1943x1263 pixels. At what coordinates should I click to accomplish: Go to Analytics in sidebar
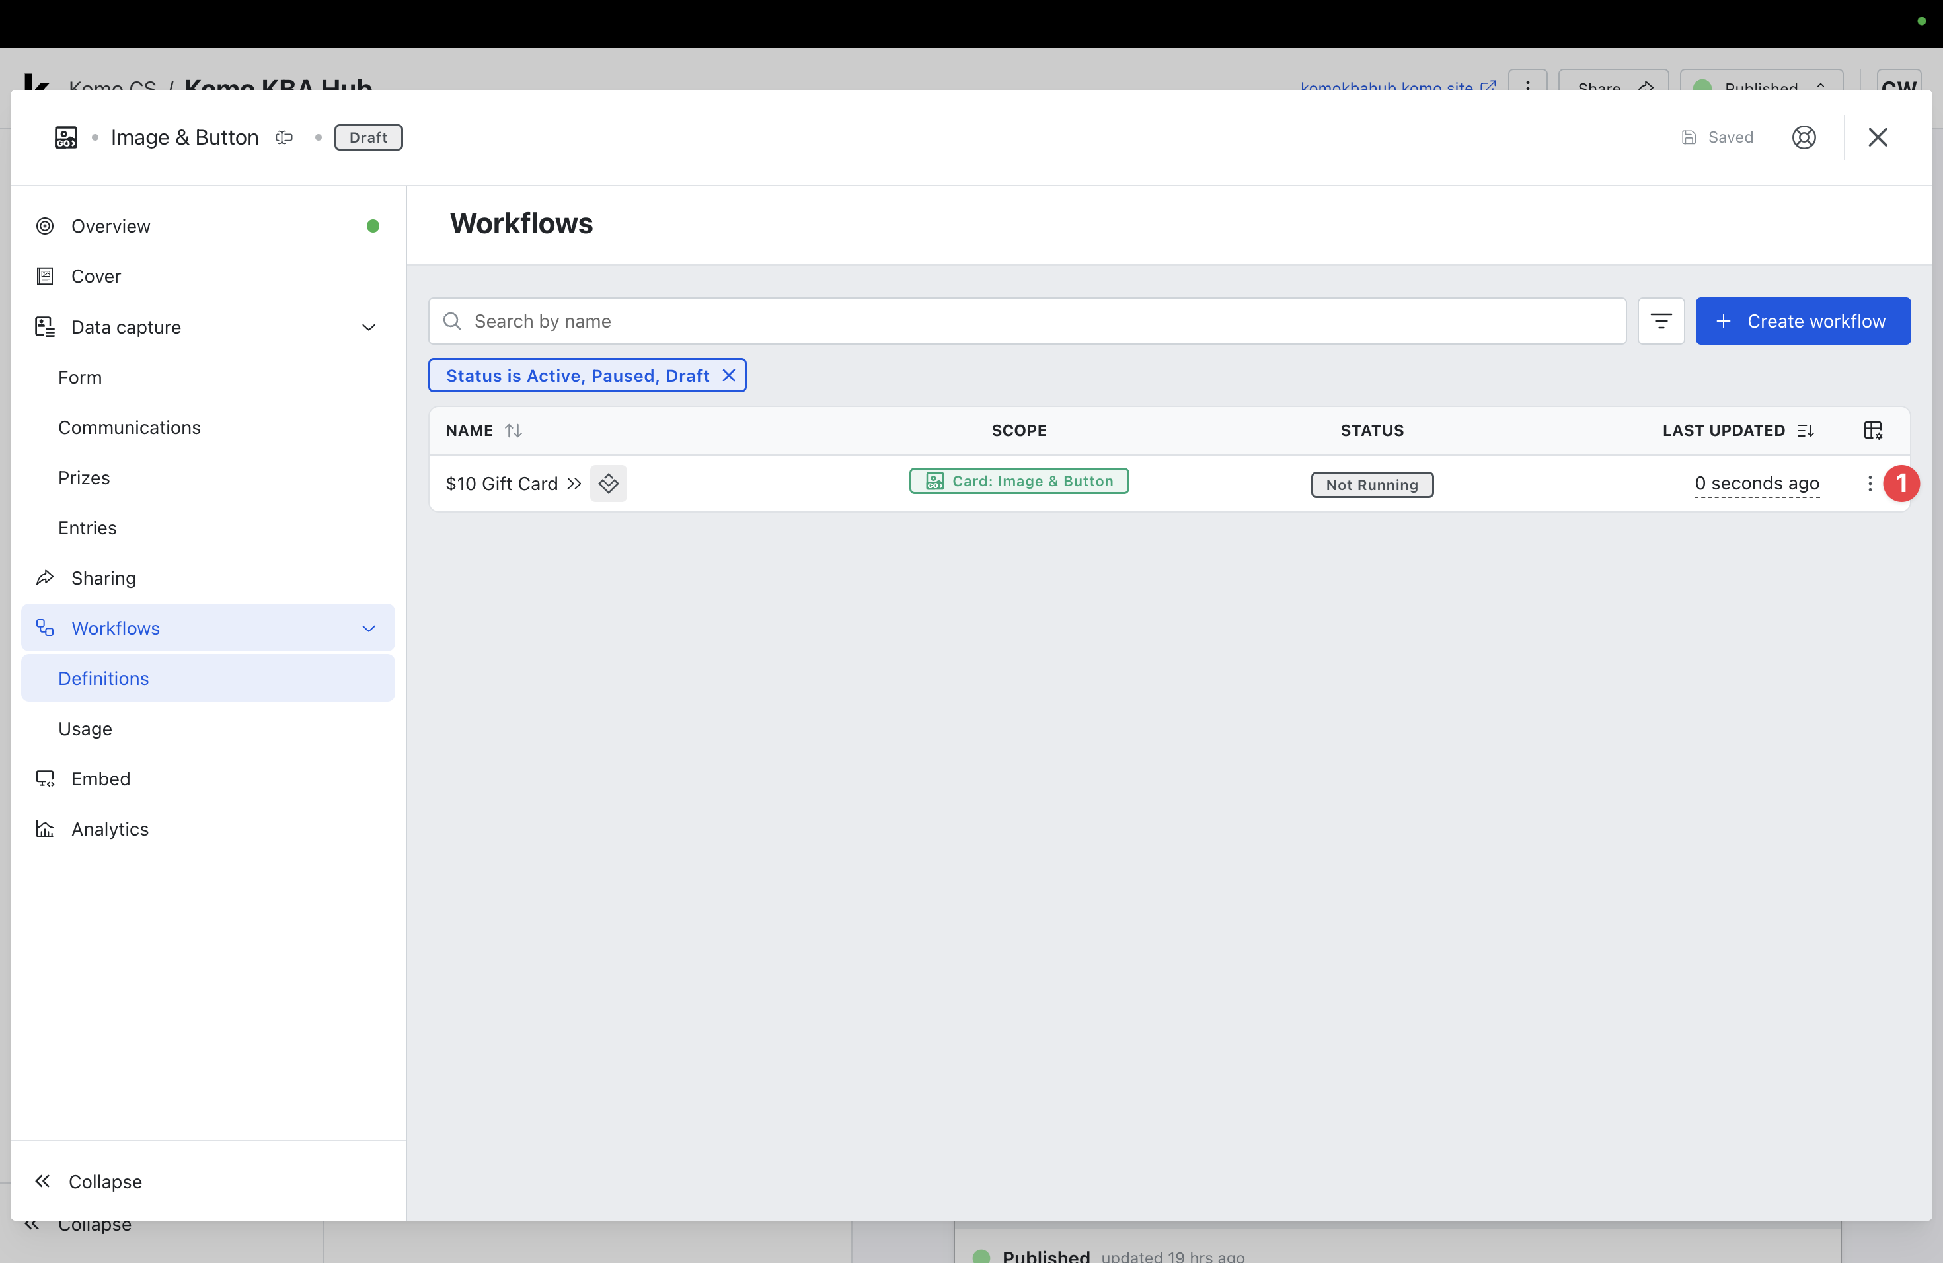[x=110, y=829]
